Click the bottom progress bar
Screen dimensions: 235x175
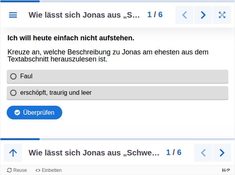pos(117,139)
